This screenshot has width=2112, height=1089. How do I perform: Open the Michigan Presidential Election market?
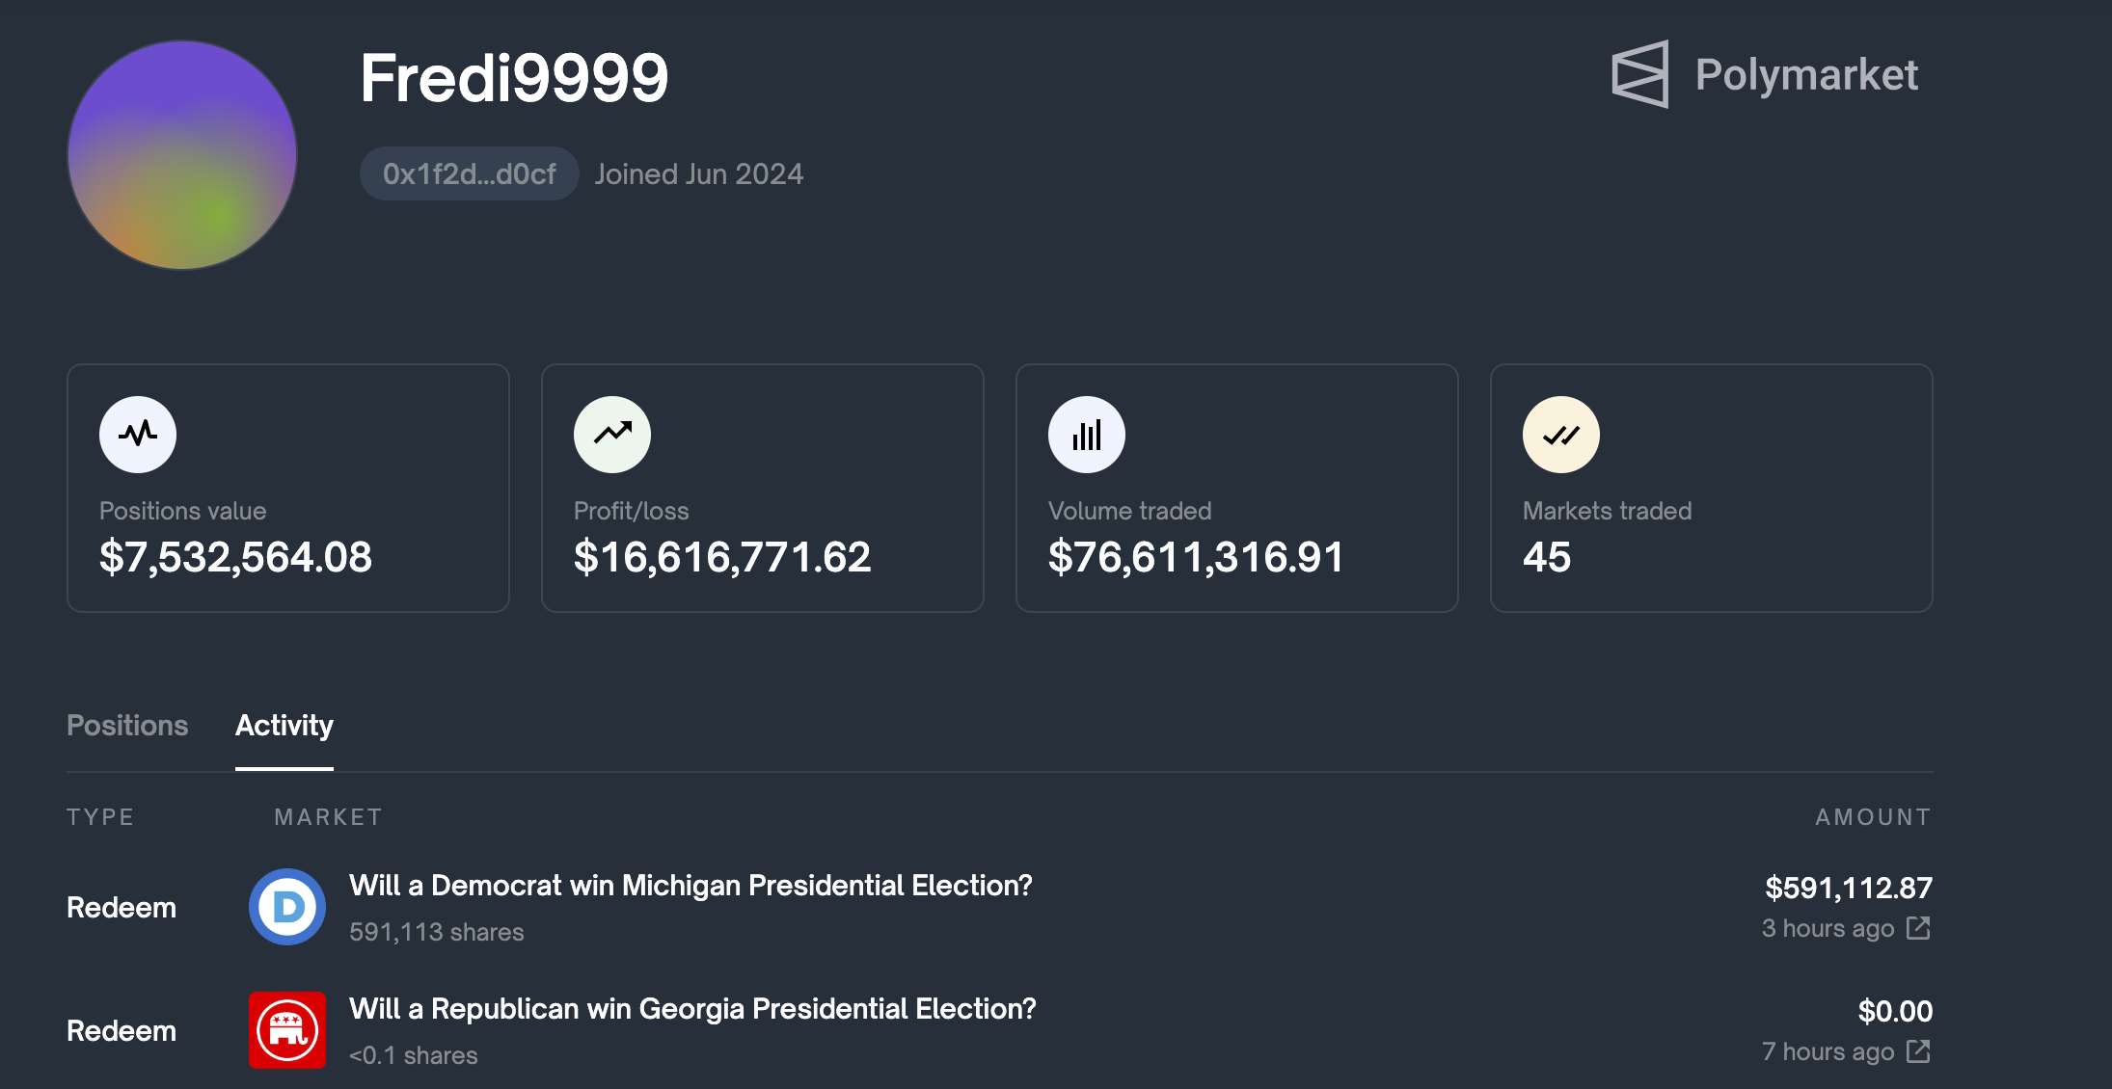click(x=690, y=886)
